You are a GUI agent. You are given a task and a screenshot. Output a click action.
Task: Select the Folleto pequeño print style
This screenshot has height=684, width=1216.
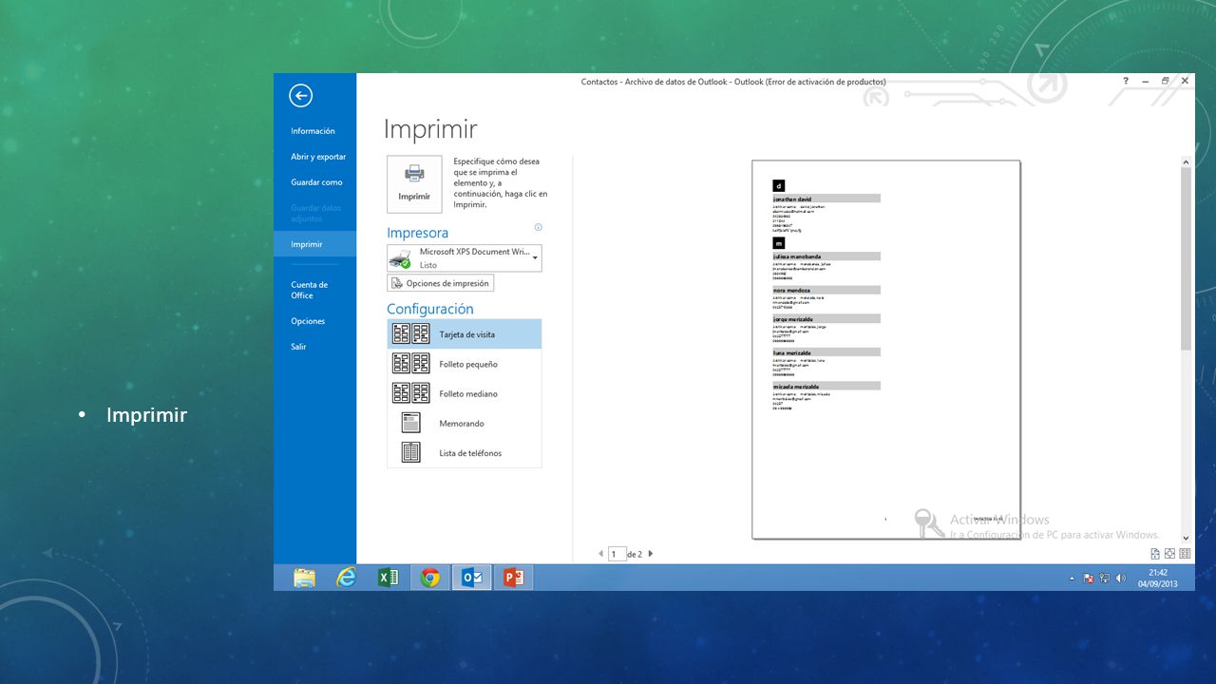[465, 364]
